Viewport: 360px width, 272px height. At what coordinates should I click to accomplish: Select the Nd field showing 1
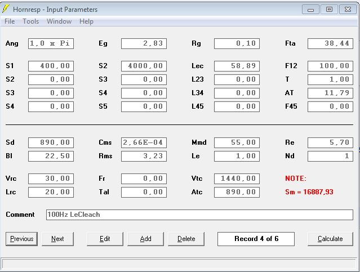click(330, 157)
